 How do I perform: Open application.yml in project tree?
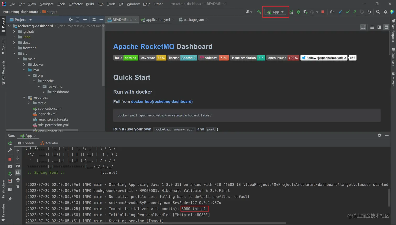(x=49, y=108)
